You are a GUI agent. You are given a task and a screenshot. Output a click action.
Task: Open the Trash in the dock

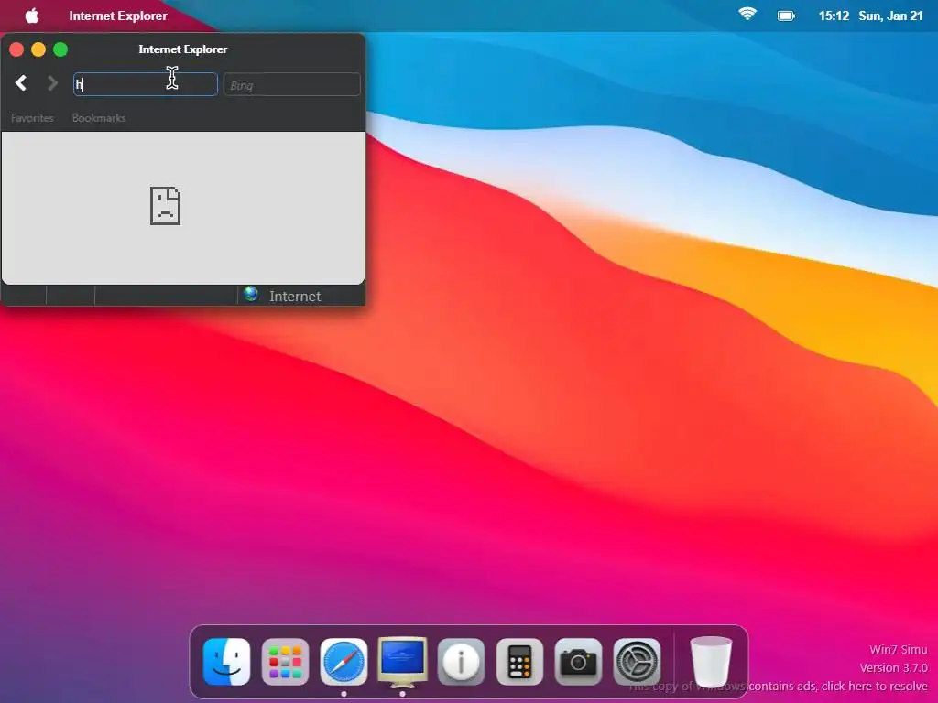711,662
